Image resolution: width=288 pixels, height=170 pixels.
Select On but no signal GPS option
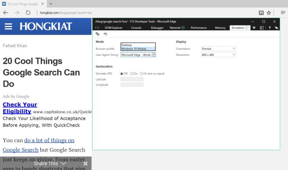[x=142, y=74]
